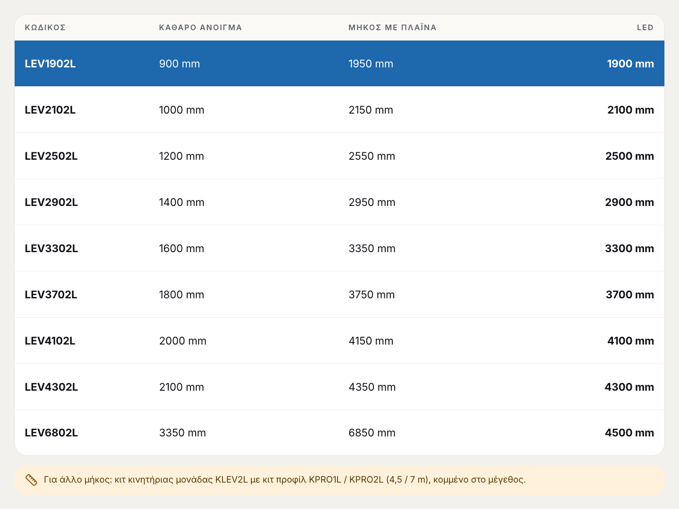679x509 pixels.
Task: Click the 1900 mm LED value in the blue row
Action: [x=630, y=64]
